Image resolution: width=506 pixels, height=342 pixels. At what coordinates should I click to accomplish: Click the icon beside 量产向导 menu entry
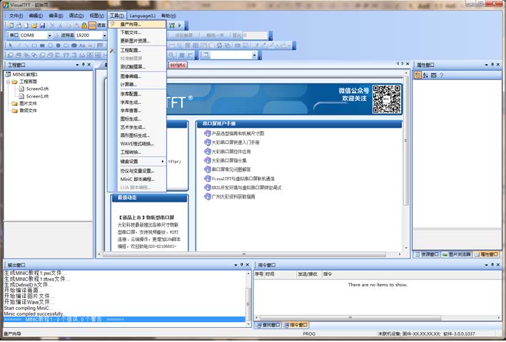112,24
